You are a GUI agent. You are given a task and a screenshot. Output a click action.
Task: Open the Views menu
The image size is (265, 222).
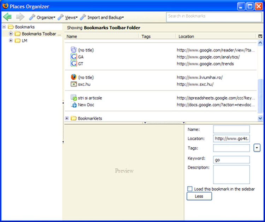pos(67,17)
